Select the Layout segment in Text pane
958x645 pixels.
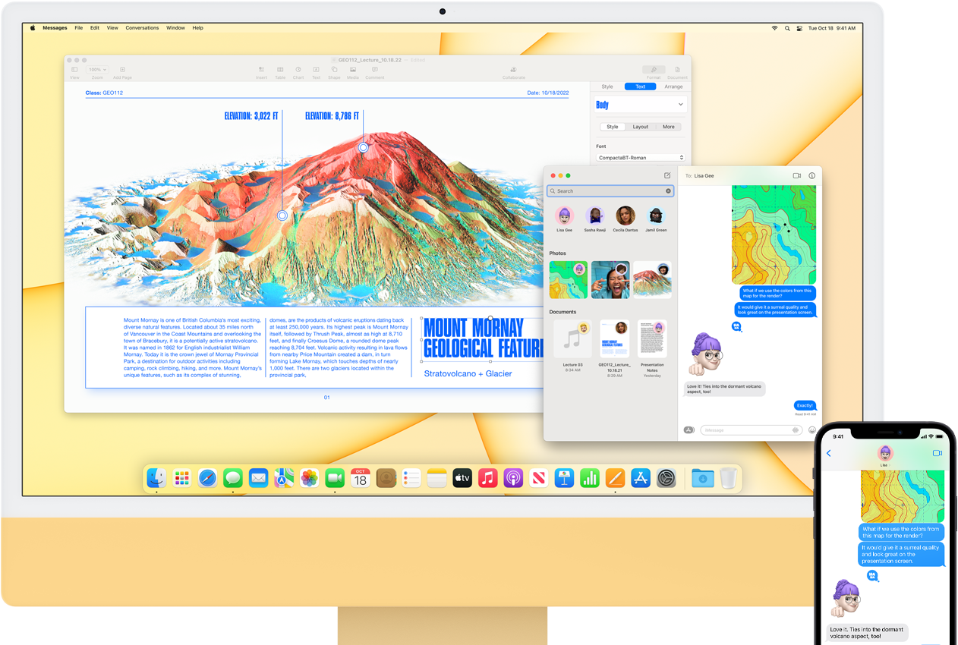click(x=641, y=127)
